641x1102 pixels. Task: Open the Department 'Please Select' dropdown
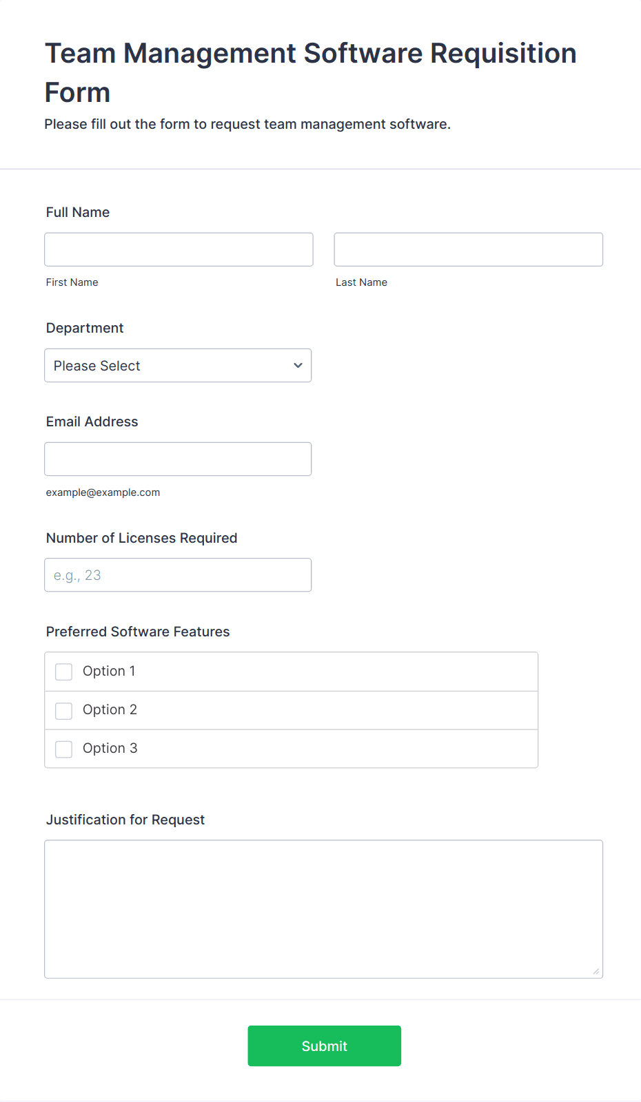pos(178,366)
